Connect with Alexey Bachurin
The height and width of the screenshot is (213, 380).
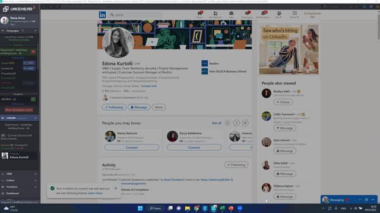132,147
